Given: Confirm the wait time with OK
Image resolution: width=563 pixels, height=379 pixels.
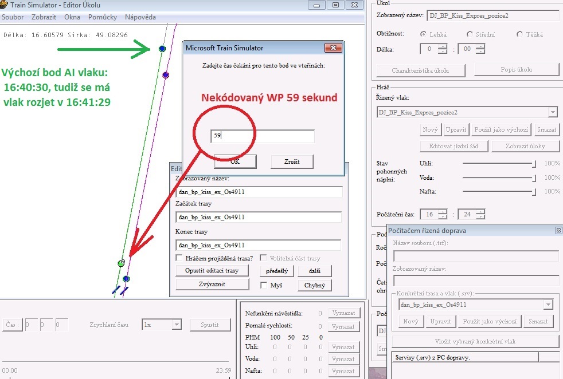Looking at the screenshot, I should pos(234,161).
